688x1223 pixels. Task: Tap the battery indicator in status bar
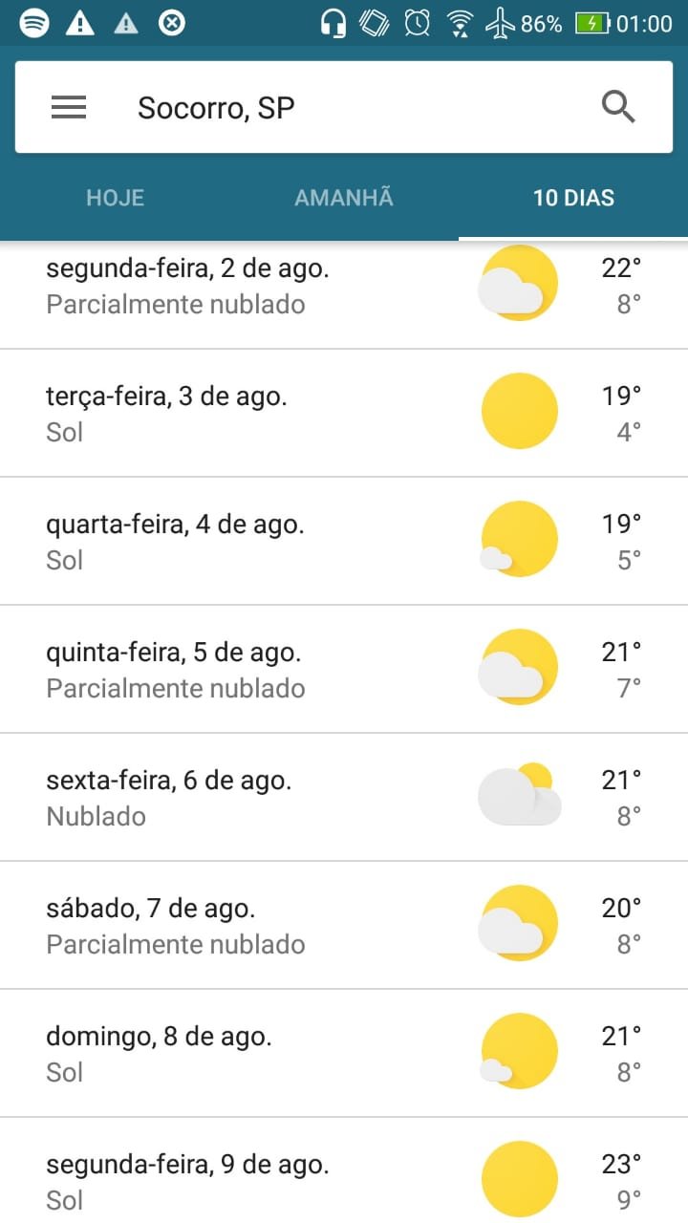tap(592, 24)
